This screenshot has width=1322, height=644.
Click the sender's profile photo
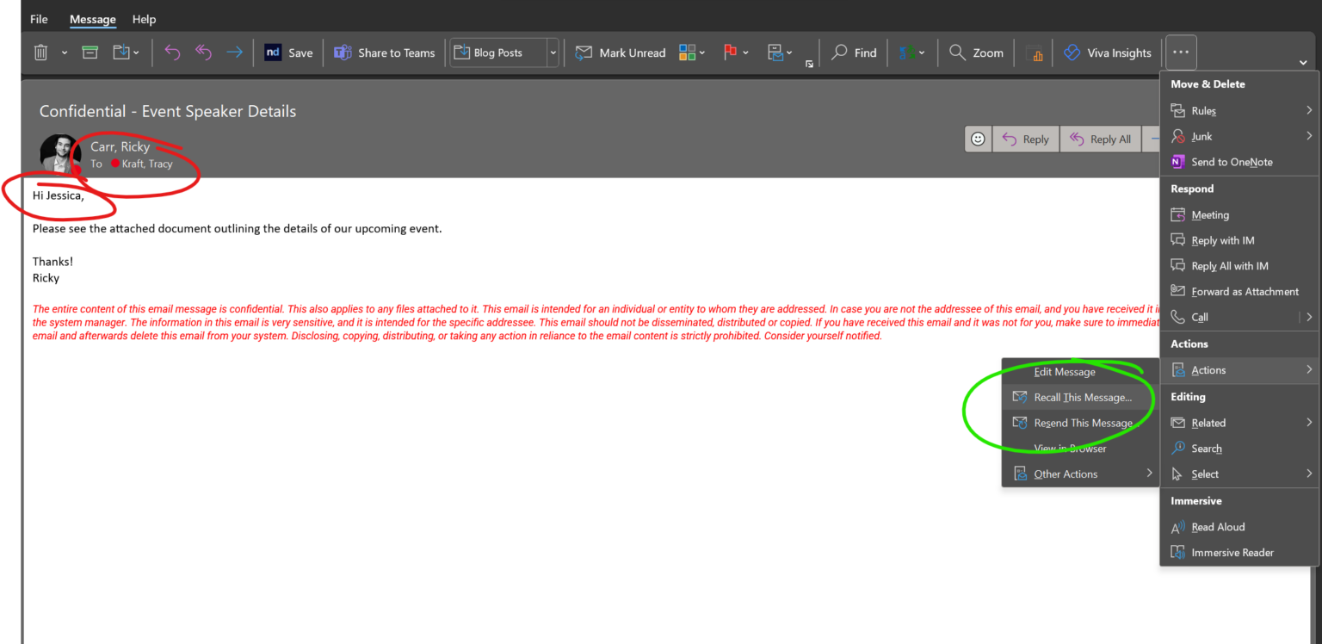[x=60, y=153]
